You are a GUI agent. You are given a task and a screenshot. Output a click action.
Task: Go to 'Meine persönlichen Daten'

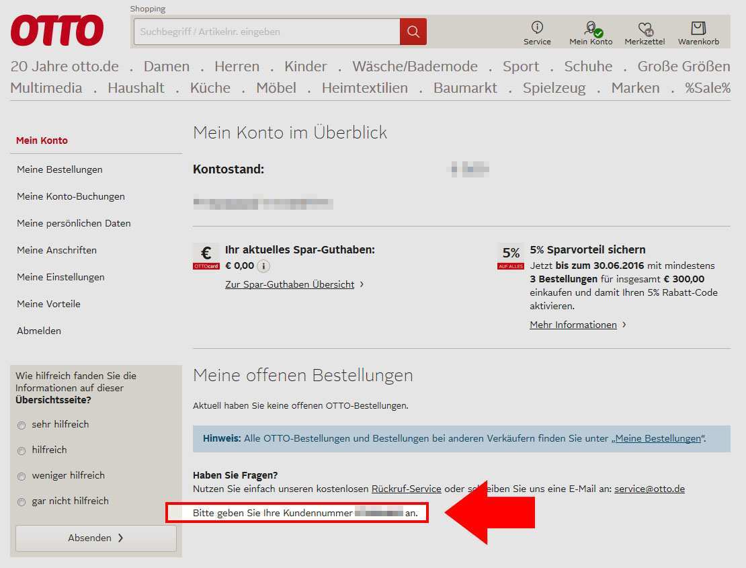(x=74, y=223)
